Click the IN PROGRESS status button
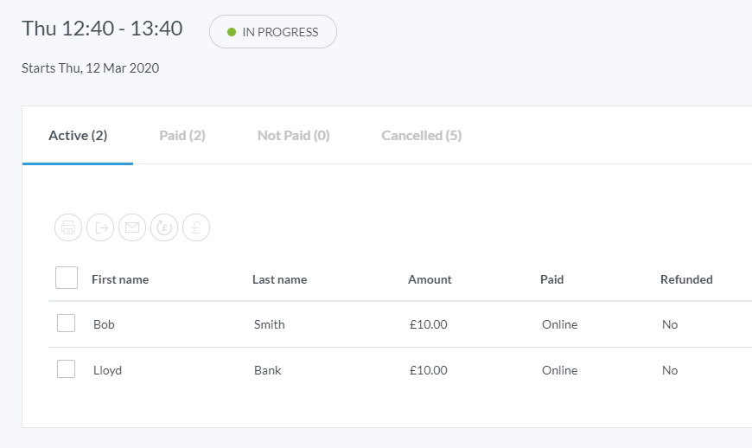Screen dimensions: 752x448 273,32
